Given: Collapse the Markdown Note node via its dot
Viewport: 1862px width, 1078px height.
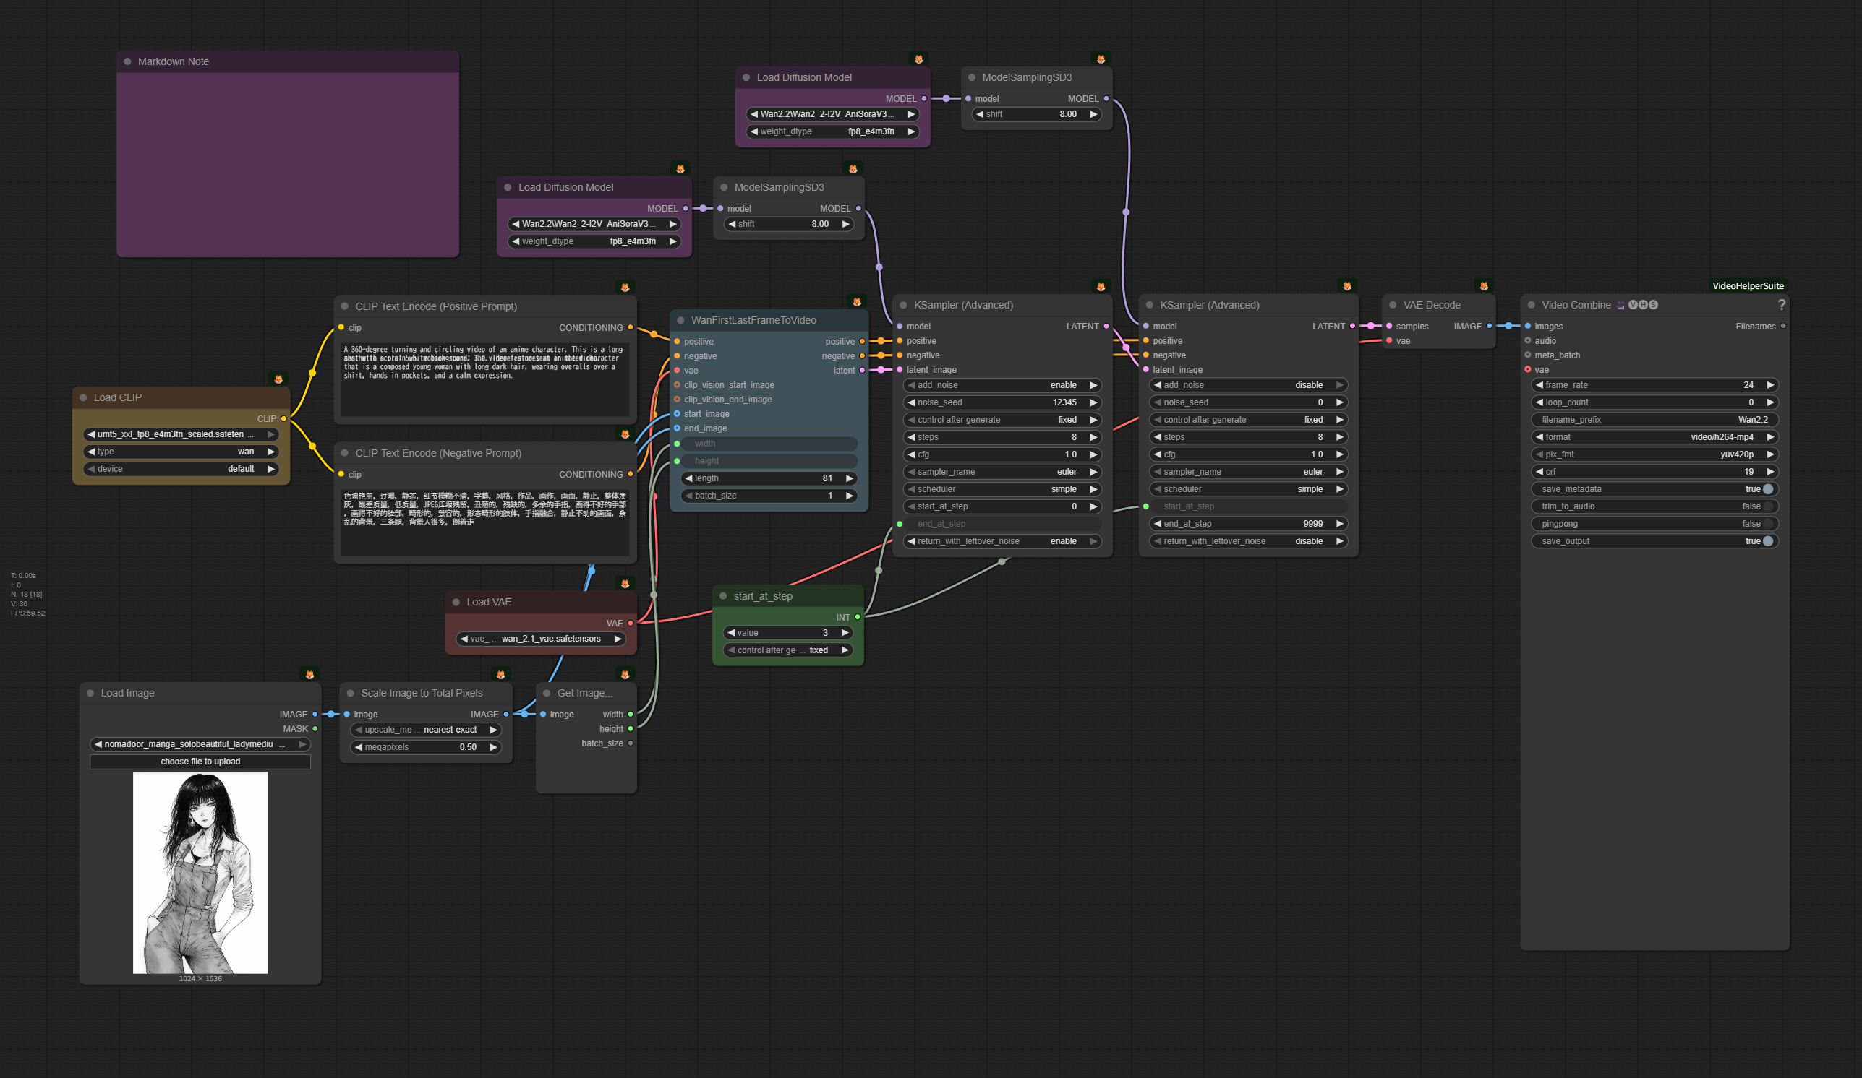Looking at the screenshot, I should click(x=128, y=62).
